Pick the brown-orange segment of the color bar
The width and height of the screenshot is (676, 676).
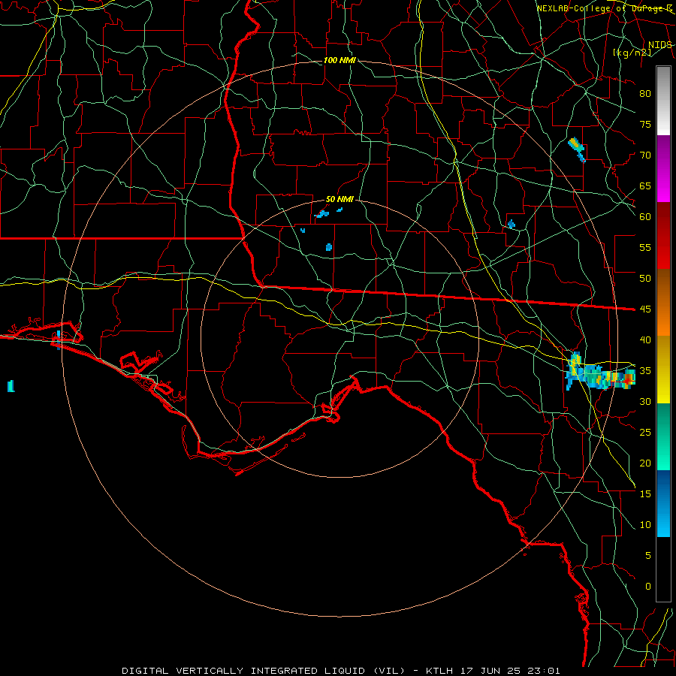663,303
